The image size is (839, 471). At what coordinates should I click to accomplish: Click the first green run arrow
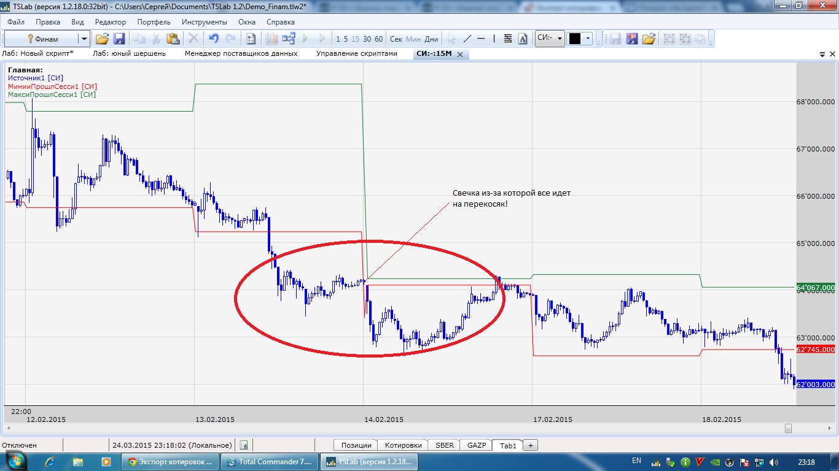(x=305, y=39)
